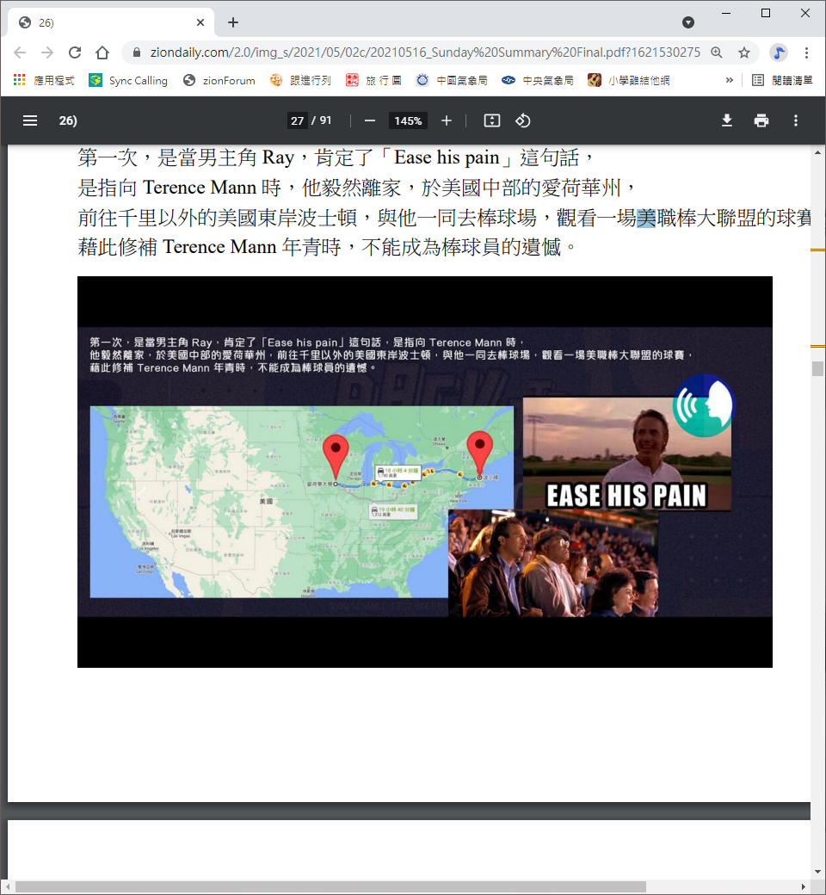Open the zionForum bookmark
The width and height of the screenshot is (826, 895).
coord(219,81)
